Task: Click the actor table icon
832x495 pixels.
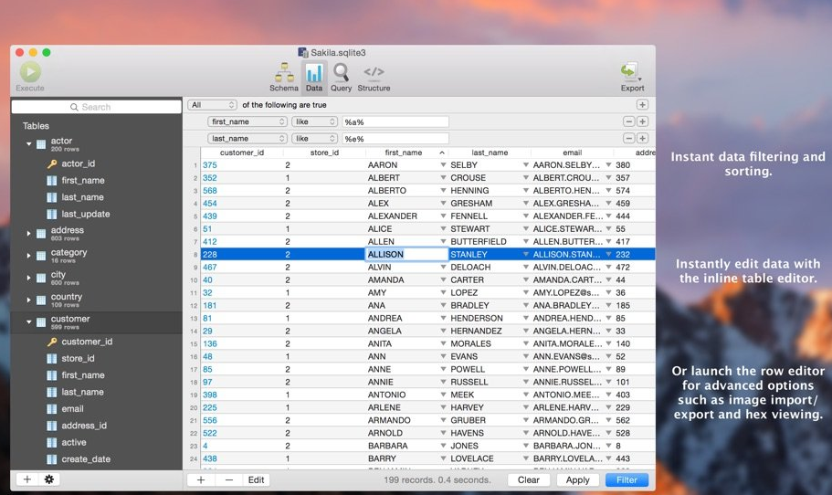Action: click(x=41, y=144)
